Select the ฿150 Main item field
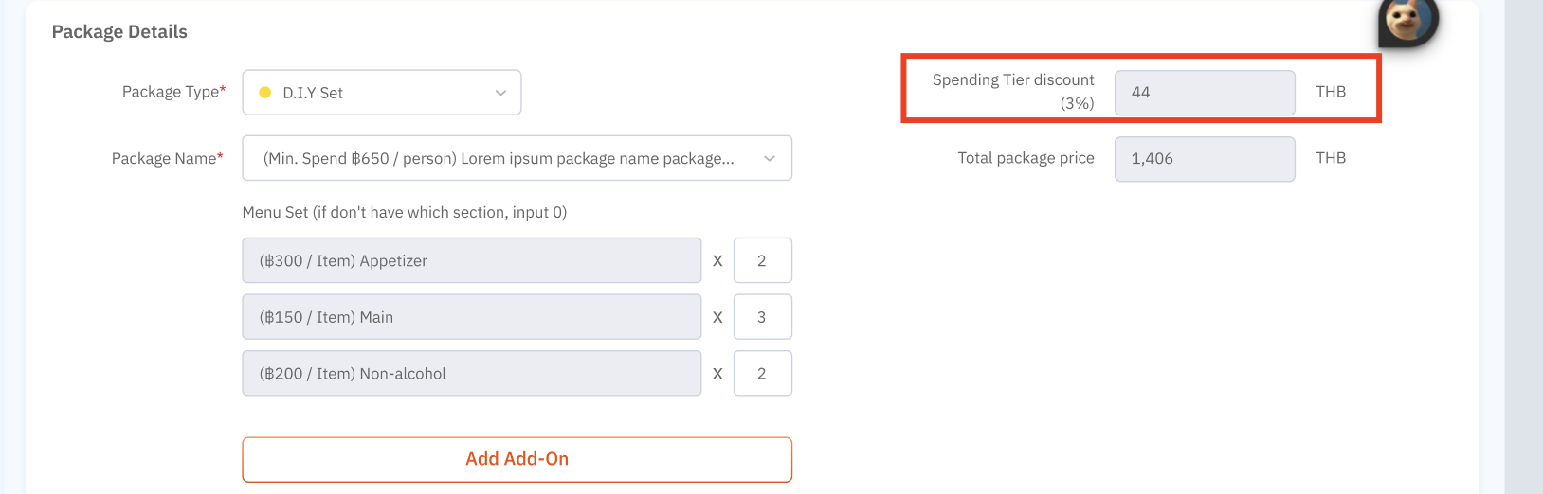 471,317
